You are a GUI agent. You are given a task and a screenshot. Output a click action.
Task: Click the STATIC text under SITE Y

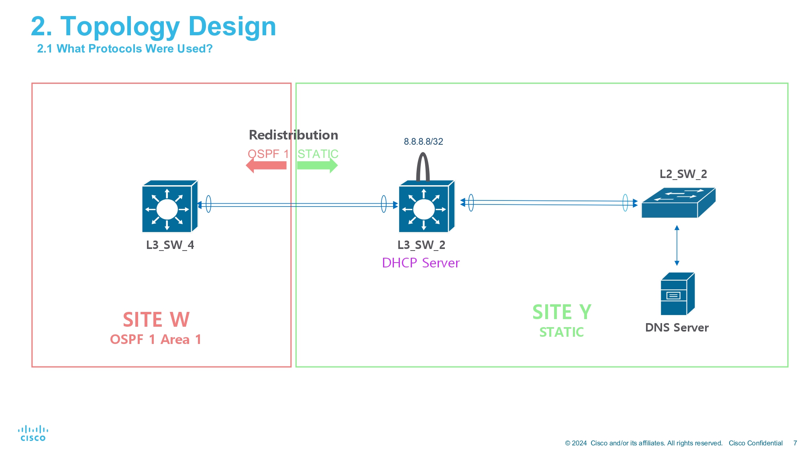pos(561,332)
